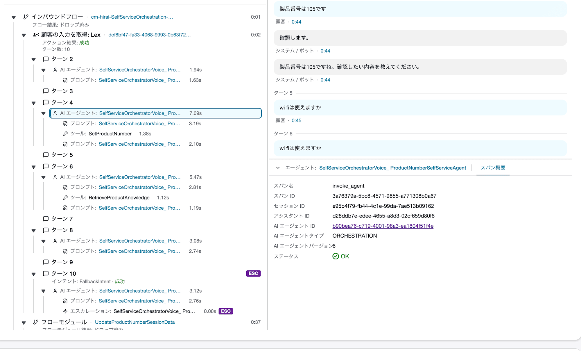Viewport: 581px width, 351px height.
Task: Click the ESC badge on the escalation row
Action: 226,311
